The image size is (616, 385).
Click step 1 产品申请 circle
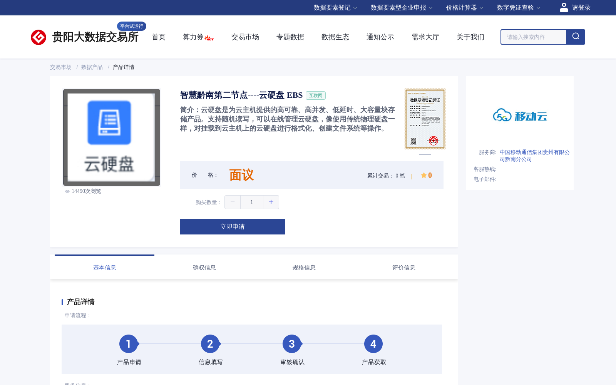(129, 344)
